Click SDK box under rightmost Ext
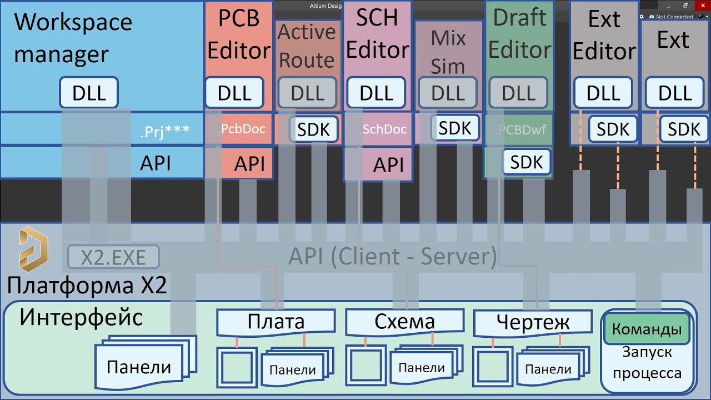The width and height of the screenshot is (711, 400). coord(684,129)
